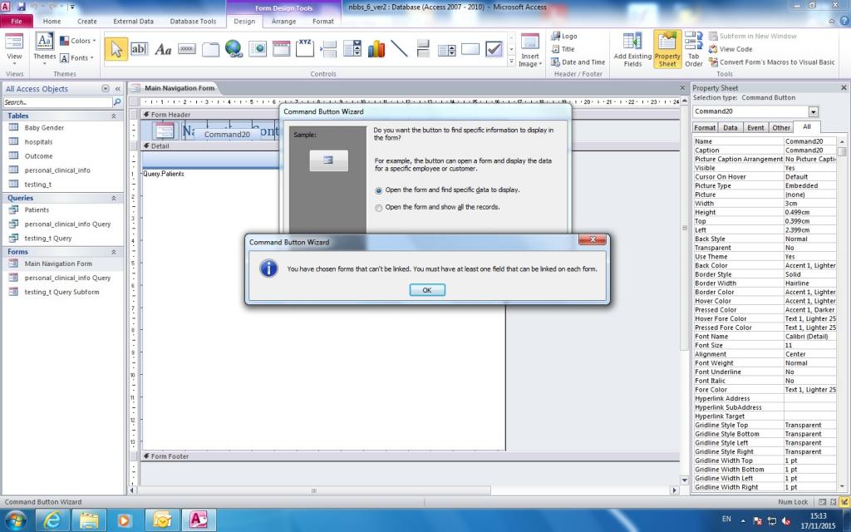
Task: Insert a Hyperlink control (globe icon)
Action: (234, 49)
